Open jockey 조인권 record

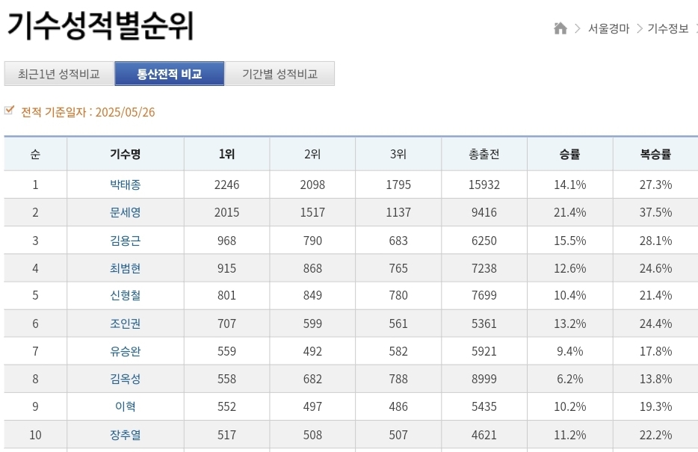(x=125, y=323)
